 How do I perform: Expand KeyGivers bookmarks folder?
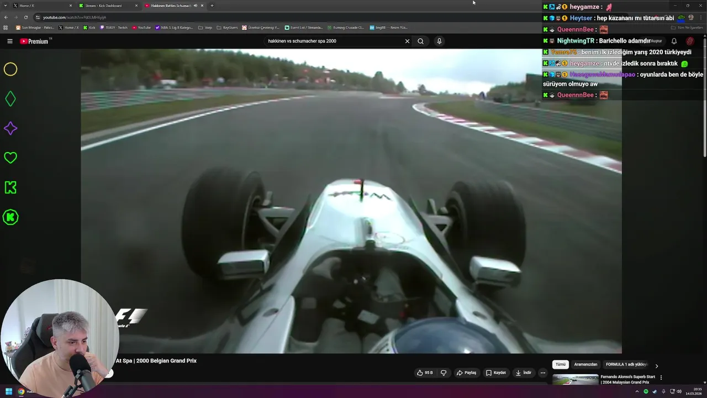point(227,27)
